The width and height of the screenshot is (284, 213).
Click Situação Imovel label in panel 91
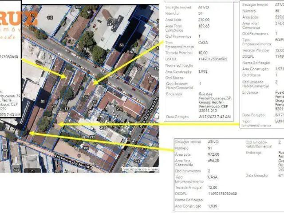[188, 142]
